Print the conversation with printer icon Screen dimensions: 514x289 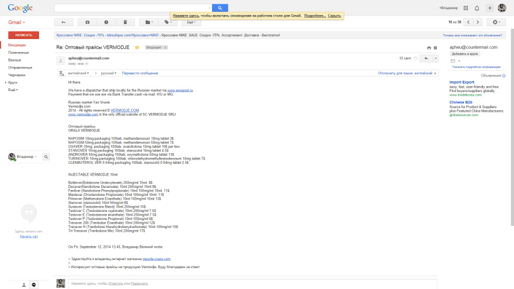(x=429, y=48)
